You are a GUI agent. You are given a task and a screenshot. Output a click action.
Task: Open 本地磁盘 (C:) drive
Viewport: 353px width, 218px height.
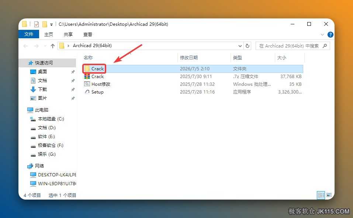click(51, 119)
